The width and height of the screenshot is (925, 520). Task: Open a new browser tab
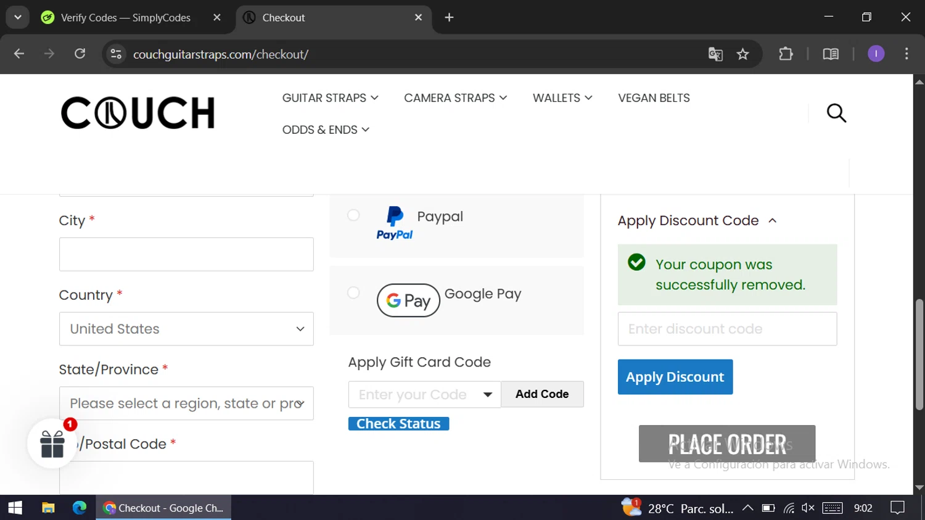click(449, 17)
